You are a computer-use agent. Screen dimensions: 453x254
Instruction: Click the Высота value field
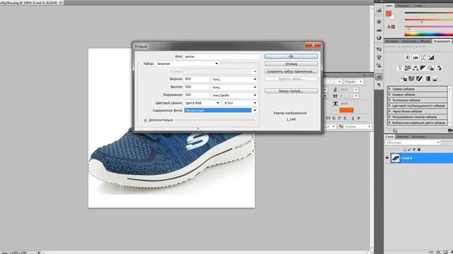pos(197,87)
